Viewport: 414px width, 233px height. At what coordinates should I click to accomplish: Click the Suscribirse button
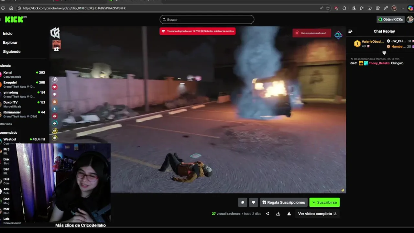(x=324, y=202)
